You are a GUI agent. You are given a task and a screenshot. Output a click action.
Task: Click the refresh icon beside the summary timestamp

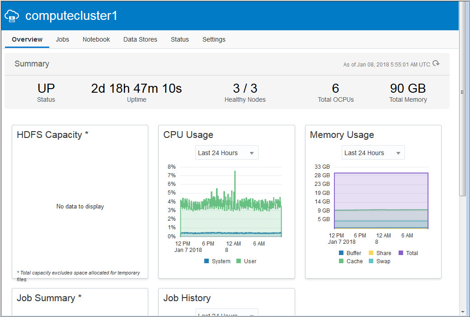pyautogui.click(x=435, y=64)
